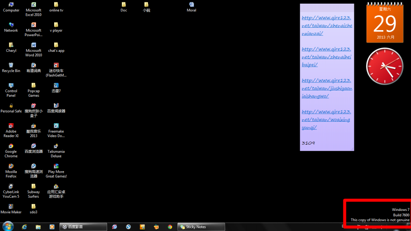Select the Doc folder on desktop
The width and height of the screenshot is (411, 231).
pyautogui.click(x=124, y=5)
